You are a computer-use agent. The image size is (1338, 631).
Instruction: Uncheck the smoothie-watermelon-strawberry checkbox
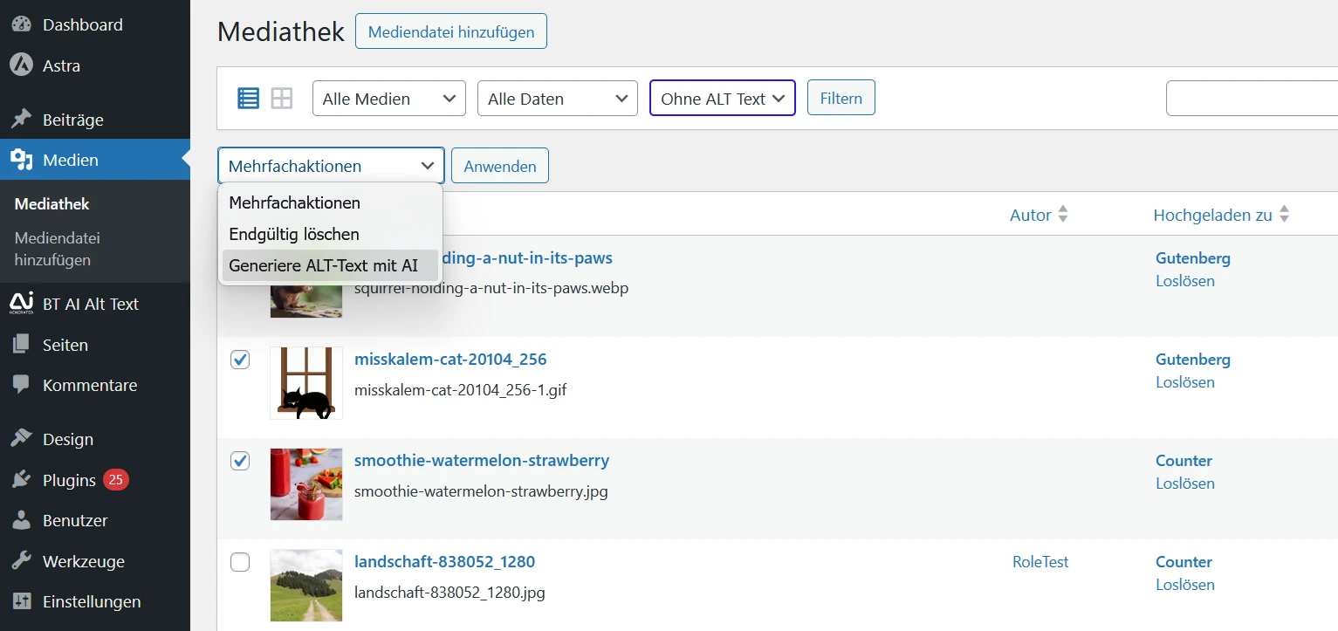click(x=240, y=461)
